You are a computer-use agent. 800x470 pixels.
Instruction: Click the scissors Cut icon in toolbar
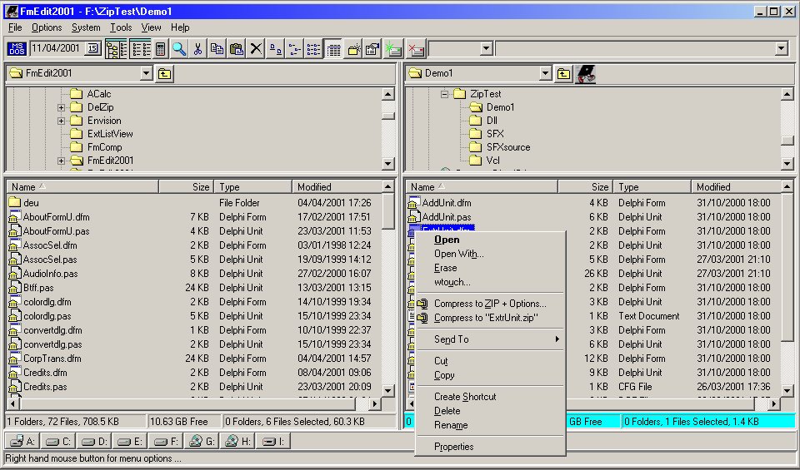(x=198, y=49)
